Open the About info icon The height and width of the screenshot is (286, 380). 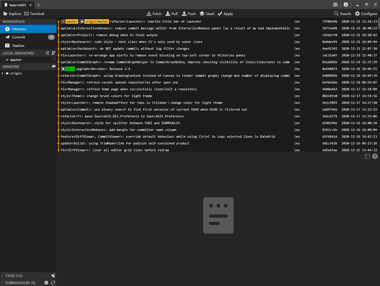346,5
